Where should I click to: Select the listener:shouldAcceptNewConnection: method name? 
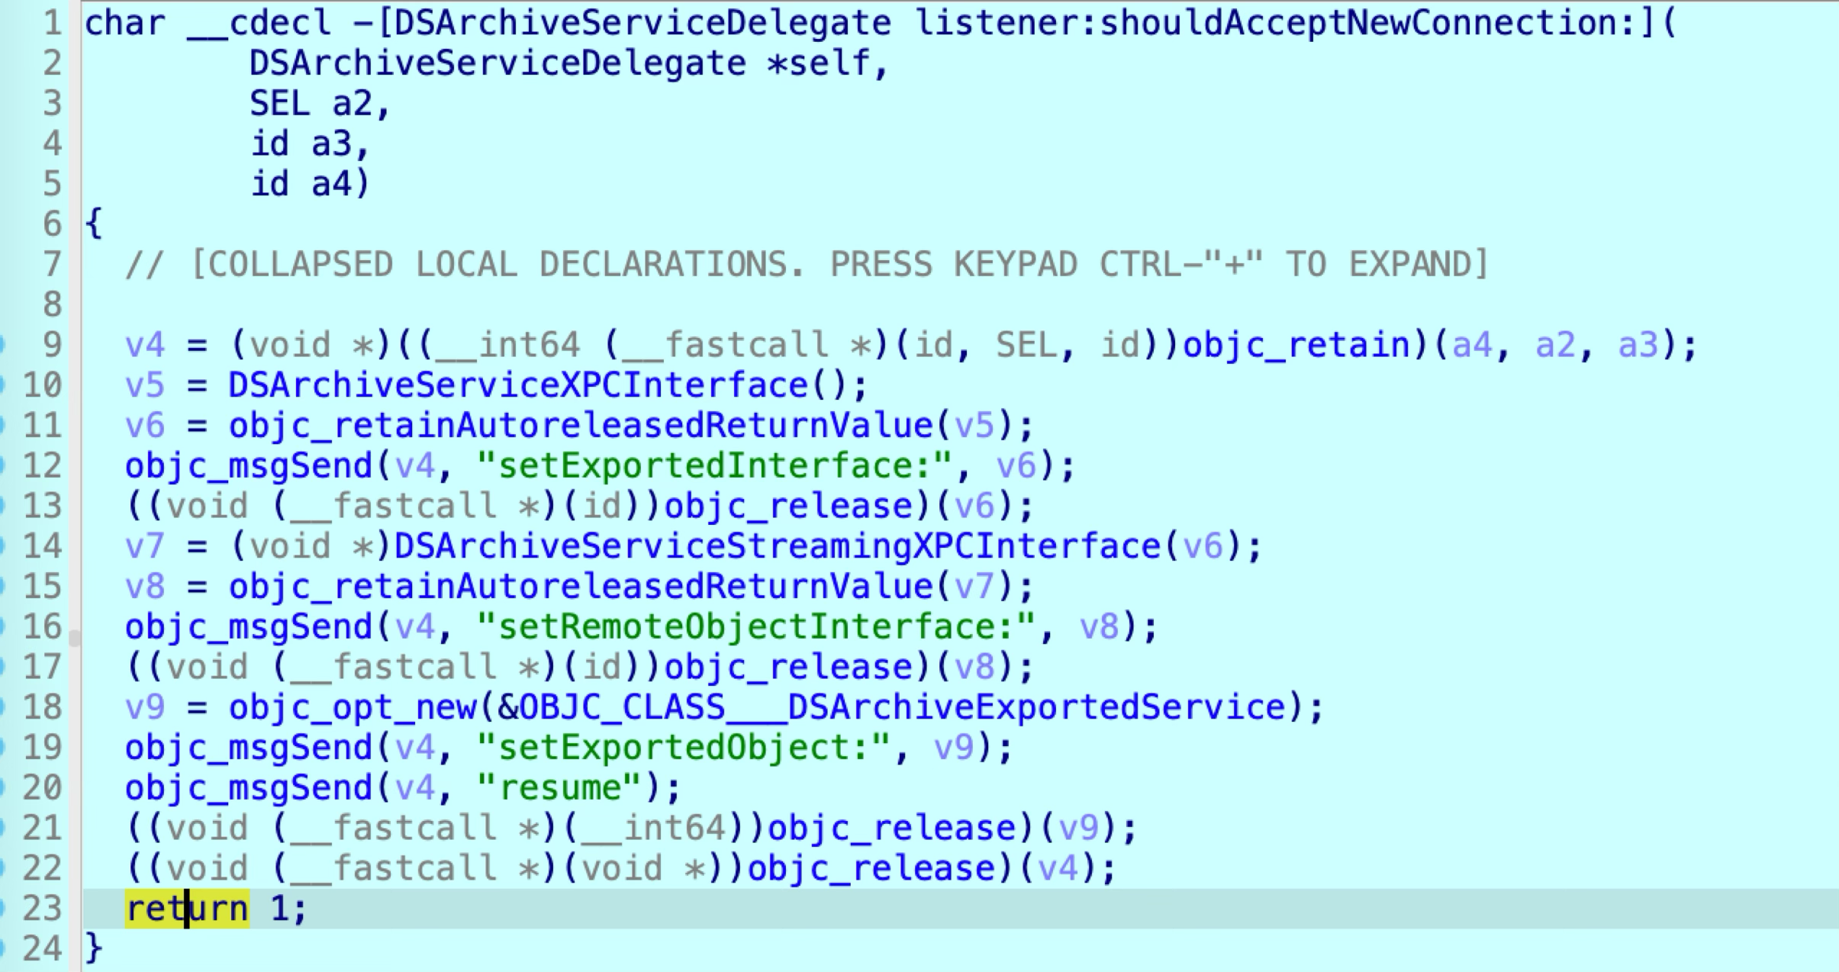pyautogui.click(x=1274, y=22)
